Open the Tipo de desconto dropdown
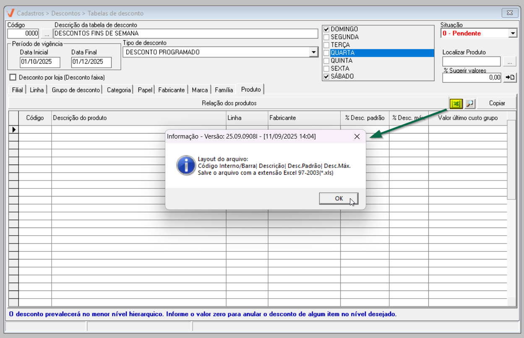 [x=313, y=52]
